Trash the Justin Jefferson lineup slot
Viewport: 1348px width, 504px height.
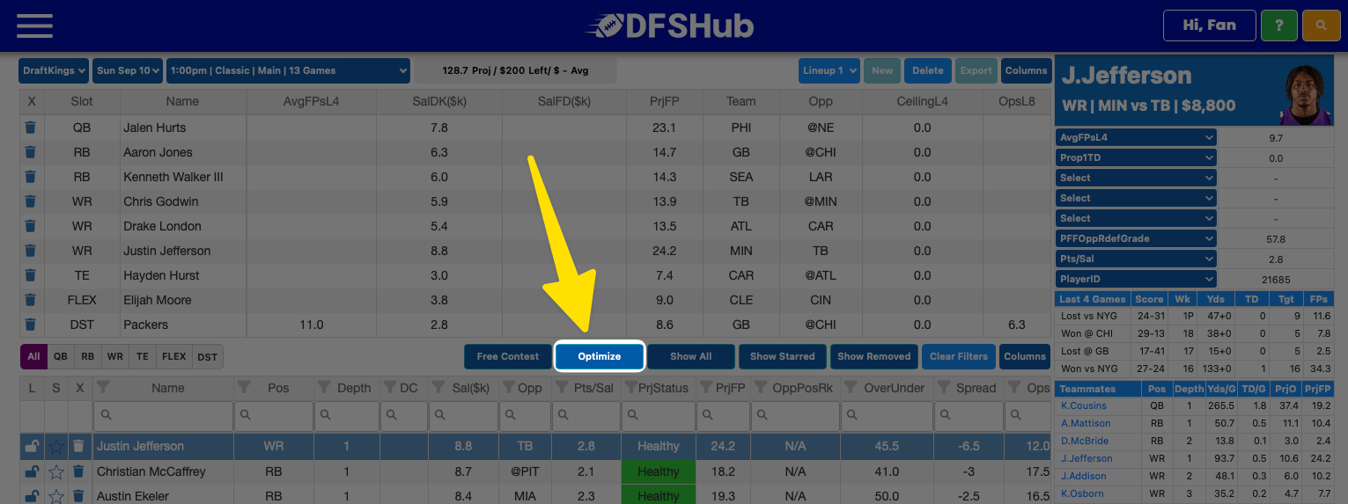(x=31, y=251)
